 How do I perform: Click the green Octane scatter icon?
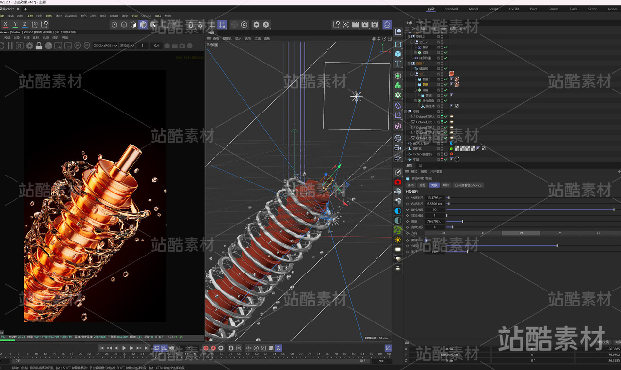[398, 230]
